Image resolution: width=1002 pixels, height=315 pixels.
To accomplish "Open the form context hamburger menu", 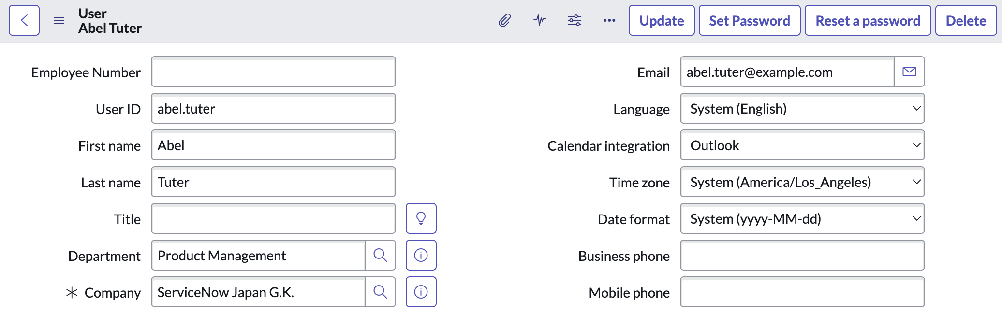I will click(x=59, y=20).
